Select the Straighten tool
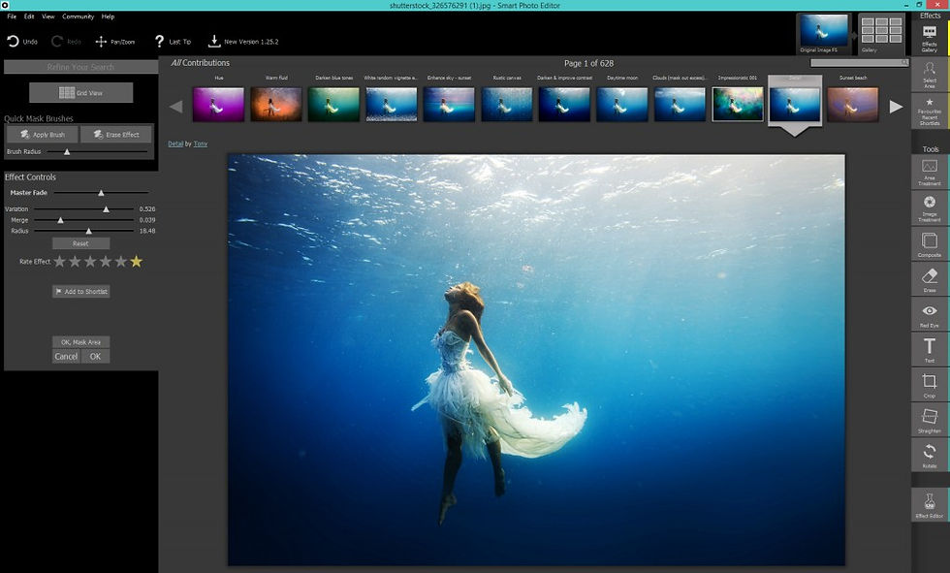Image resolution: width=950 pixels, height=573 pixels. (x=930, y=420)
